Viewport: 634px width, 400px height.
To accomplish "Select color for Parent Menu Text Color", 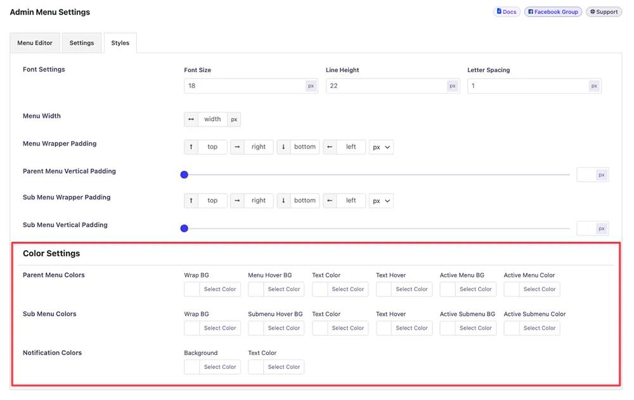I will point(340,289).
